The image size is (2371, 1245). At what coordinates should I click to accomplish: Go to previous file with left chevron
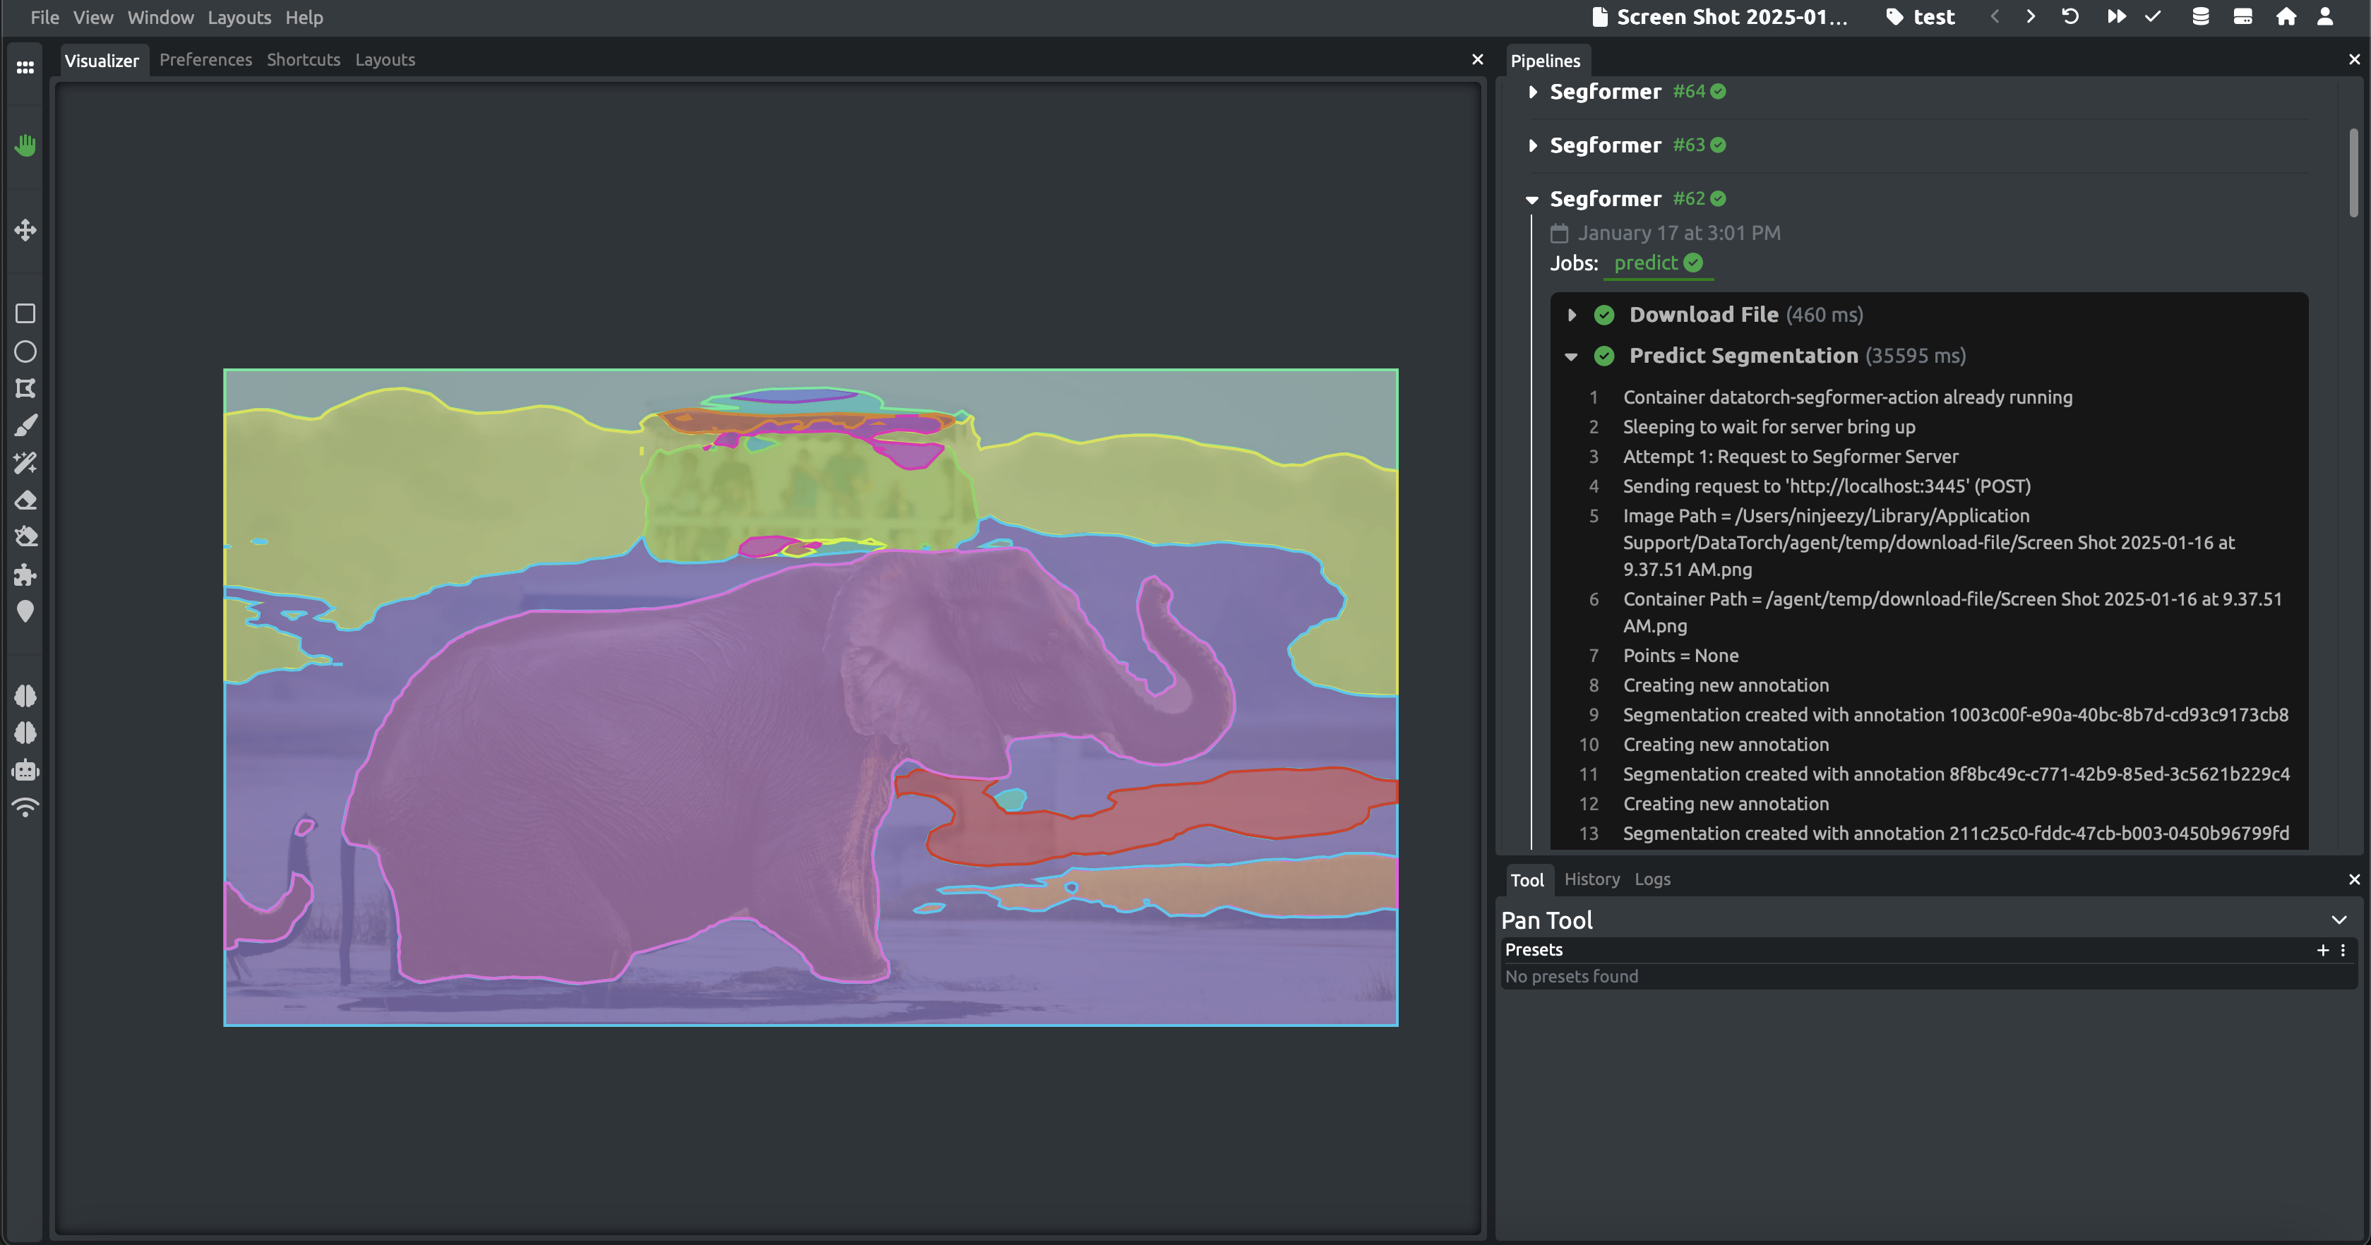click(x=1995, y=16)
